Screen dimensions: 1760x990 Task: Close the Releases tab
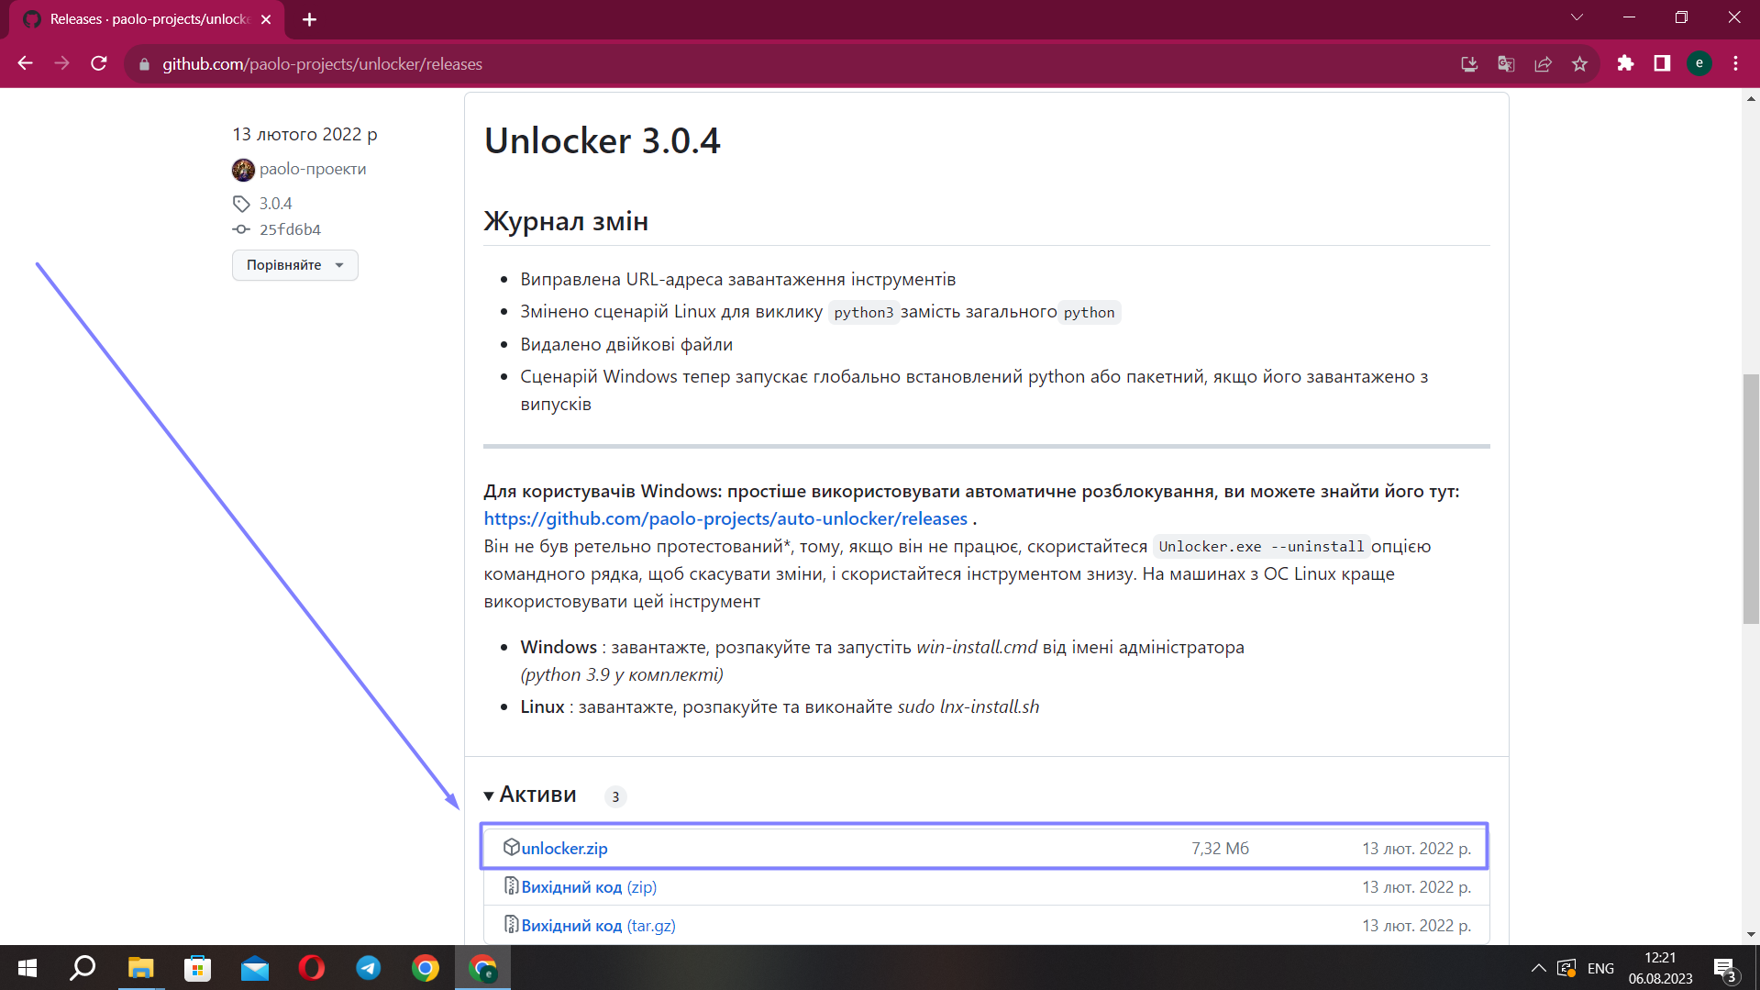pyautogui.click(x=266, y=19)
